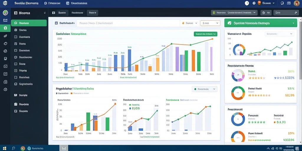
Task: Click the stacked layers logo in top-left corner
Action: coord(5,3)
